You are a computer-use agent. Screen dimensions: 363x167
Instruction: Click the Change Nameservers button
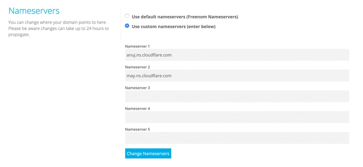148,153
